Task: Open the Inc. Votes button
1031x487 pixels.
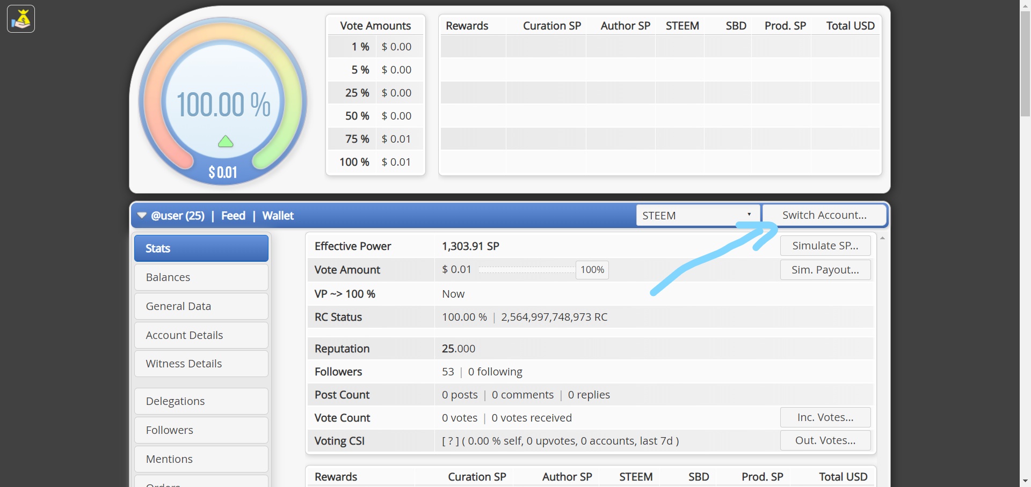Action: [x=825, y=417]
